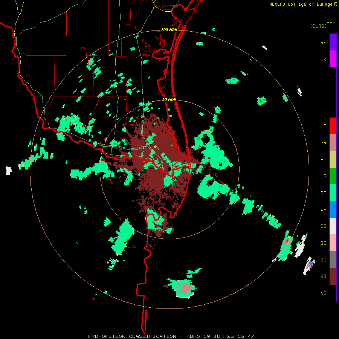Screen dimensions: 339x339
Task: Click the '15:47' timestamp text
Action: click(245, 336)
